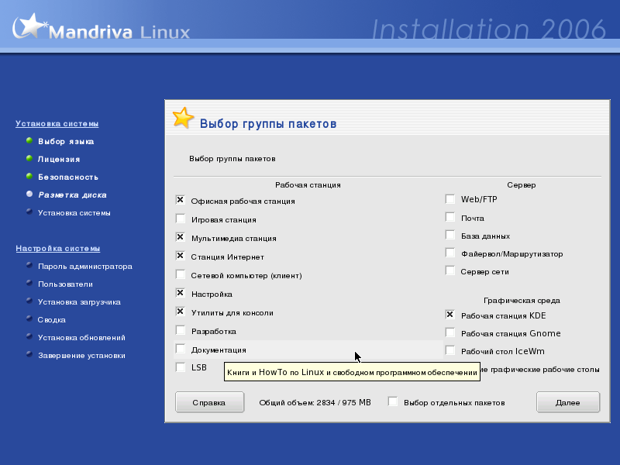Screen dimensions: 620x465
Task: Select the Установка загрузчика step
Action: [79, 302]
